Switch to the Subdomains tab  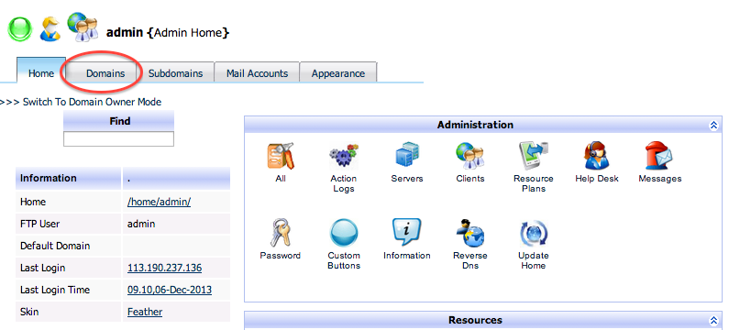[x=175, y=73]
